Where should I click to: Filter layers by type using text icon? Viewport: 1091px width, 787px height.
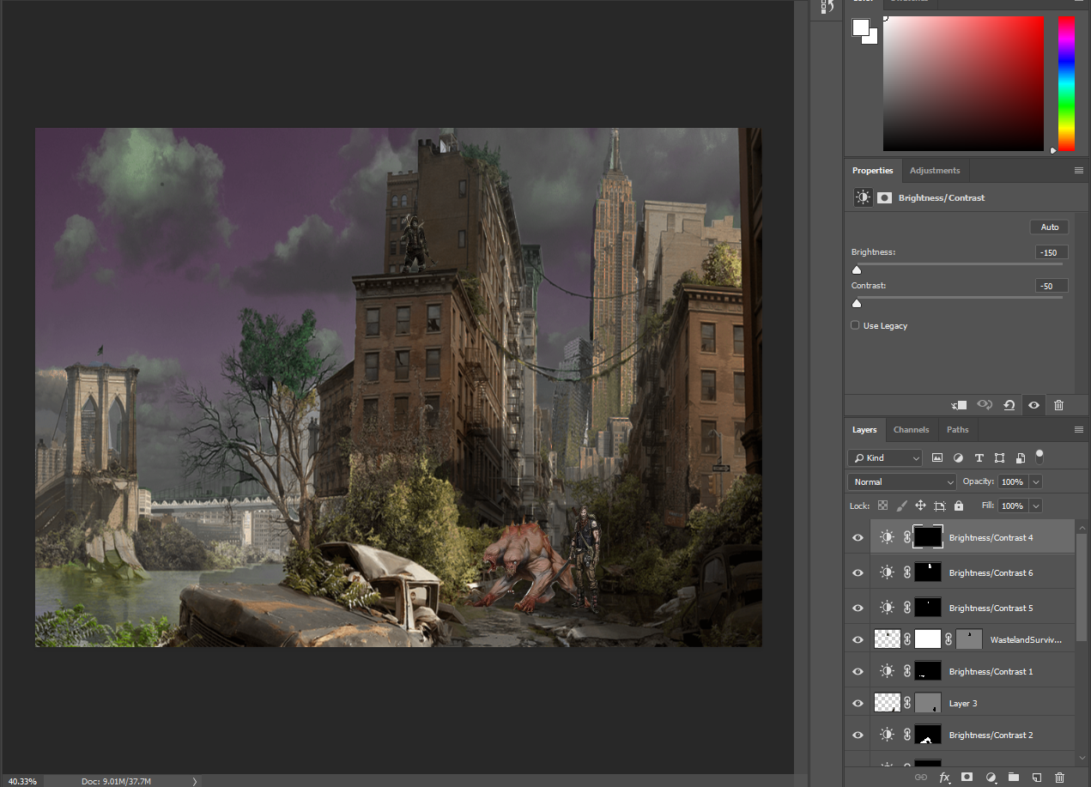click(x=979, y=457)
